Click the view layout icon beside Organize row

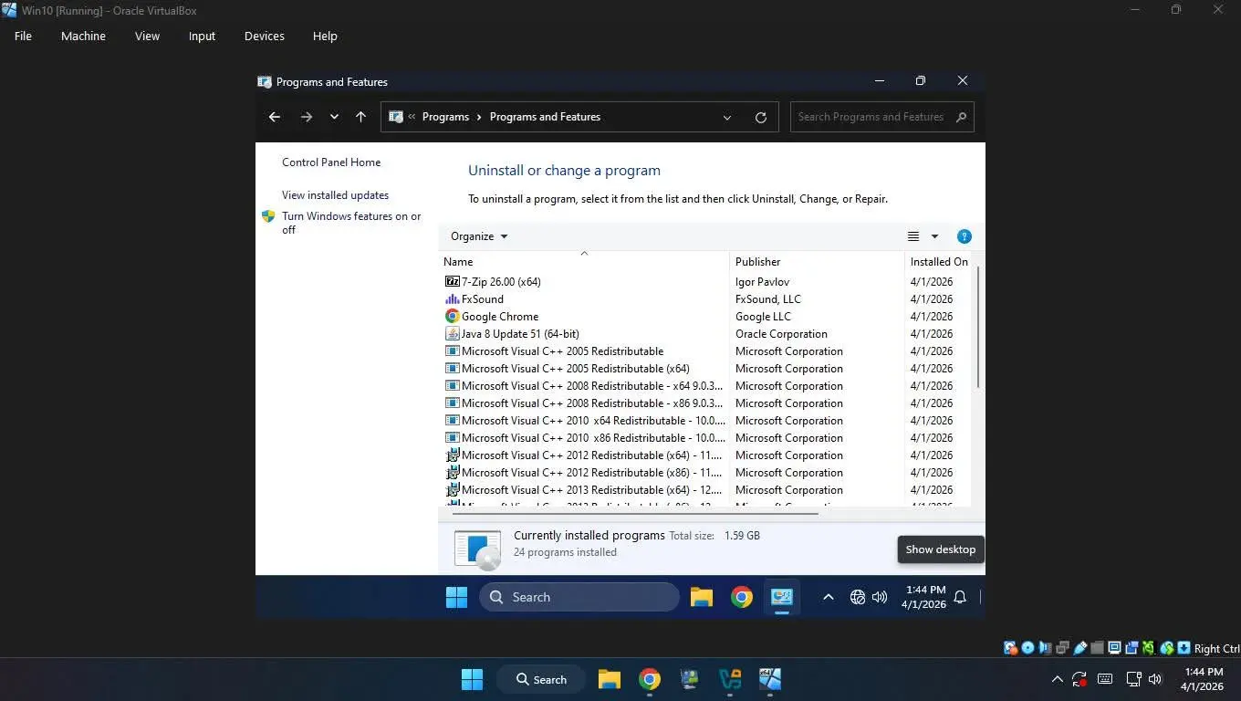click(913, 236)
